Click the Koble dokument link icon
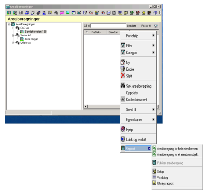The height and width of the screenshot is (194, 211). (x=123, y=99)
